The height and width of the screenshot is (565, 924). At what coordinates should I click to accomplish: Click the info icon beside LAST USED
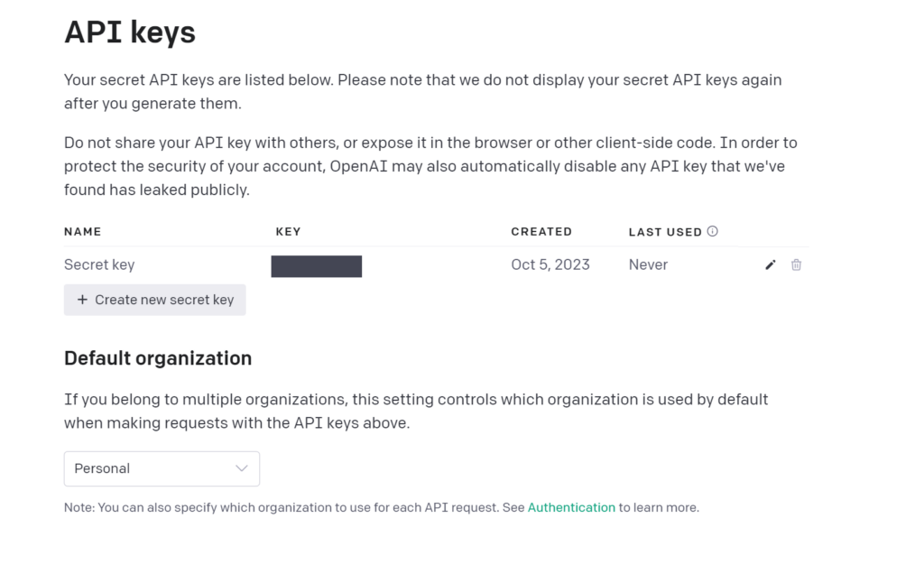pos(713,231)
